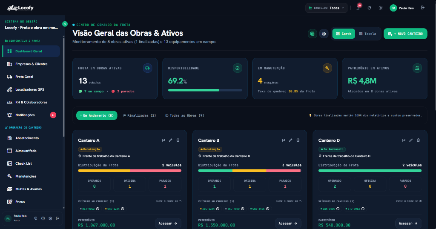The image size is (436, 229).
Task: Click the logout icon in top bar
Action: point(423,8)
